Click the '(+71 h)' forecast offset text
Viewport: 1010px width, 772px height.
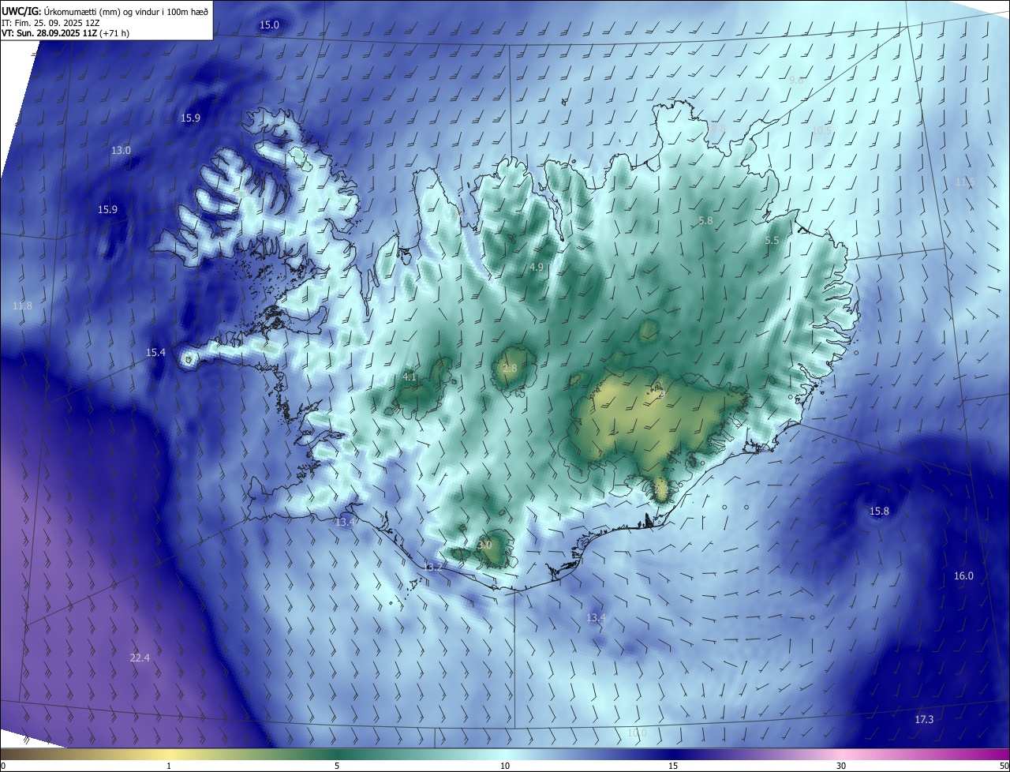(114, 33)
